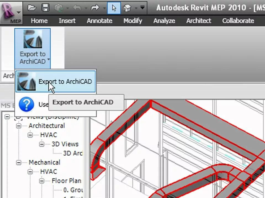The height and width of the screenshot is (198, 265).
Task: Collapse the Views (Discipline) tree node
Action: pyautogui.click(x=7, y=117)
